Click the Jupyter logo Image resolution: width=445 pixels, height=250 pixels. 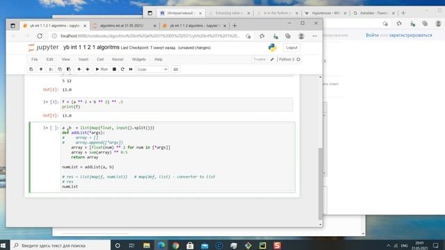pos(43,47)
